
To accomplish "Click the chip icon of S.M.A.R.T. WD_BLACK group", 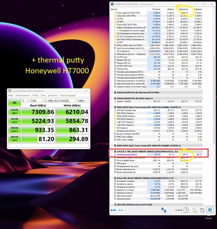I will click(115, 152).
